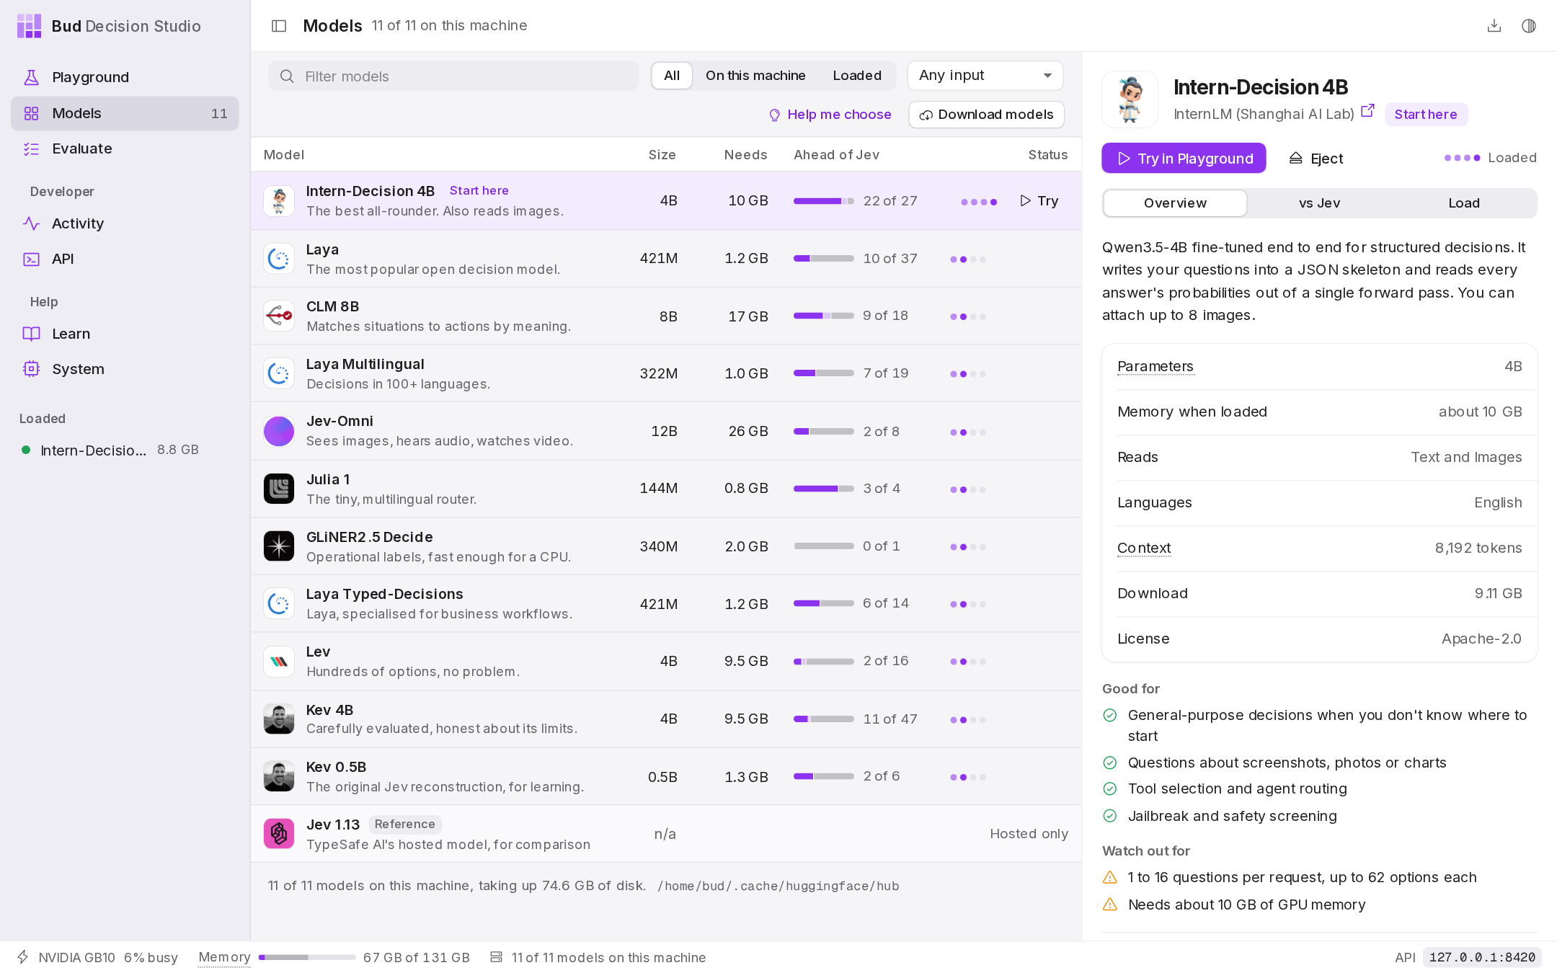Click the CLM 8B model icon
The image size is (1557, 973).
pos(279,316)
